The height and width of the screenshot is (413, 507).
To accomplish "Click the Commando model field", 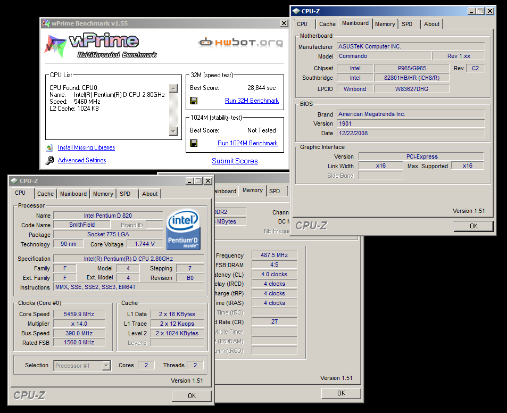I will click(x=384, y=56).
